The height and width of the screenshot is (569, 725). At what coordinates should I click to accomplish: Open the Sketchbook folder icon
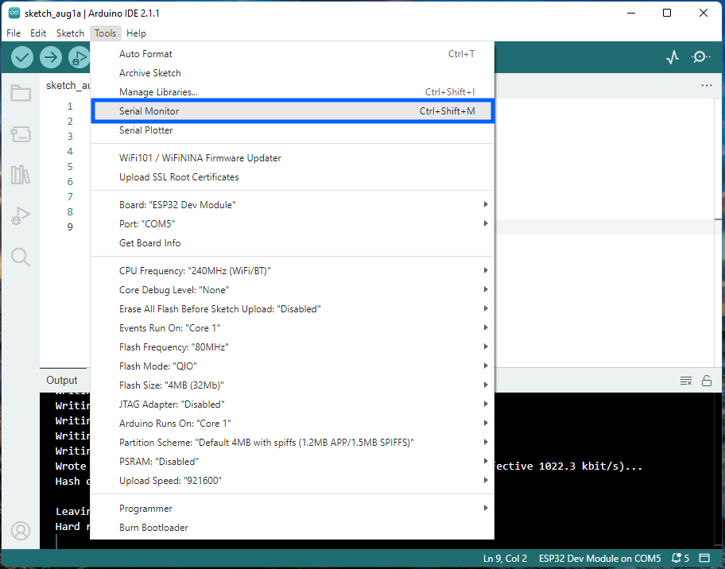(x=21, y=94)
